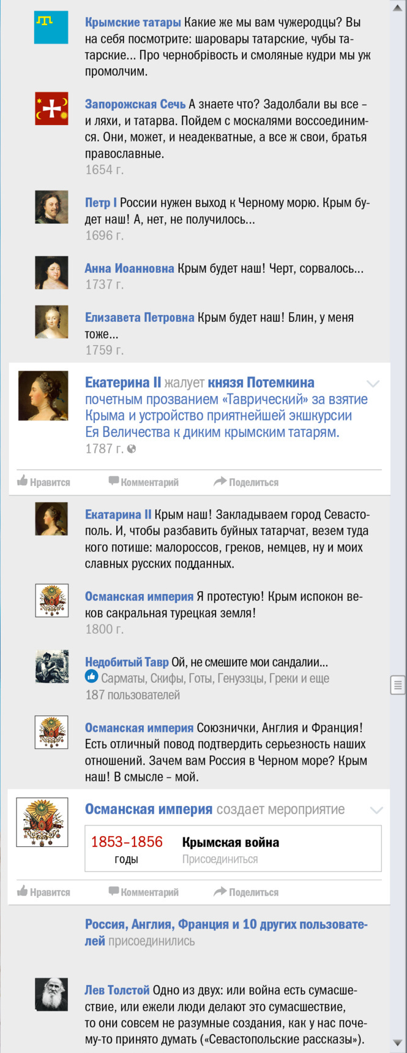Click Петр I name link
The width and height of the screenshot is (407, 1053).
pos(100,202)
